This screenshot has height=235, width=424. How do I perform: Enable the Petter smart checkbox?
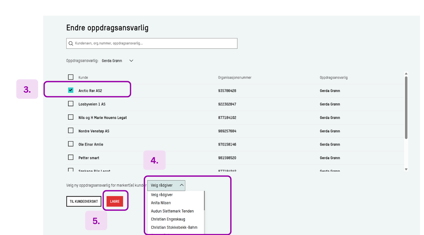click(71, 157)
